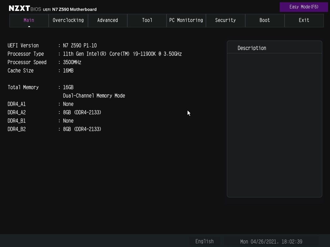Select the DDR4_A1 slot label
Image resolution: width=330 pixels, height=247 pixels.
coord(17,104)
